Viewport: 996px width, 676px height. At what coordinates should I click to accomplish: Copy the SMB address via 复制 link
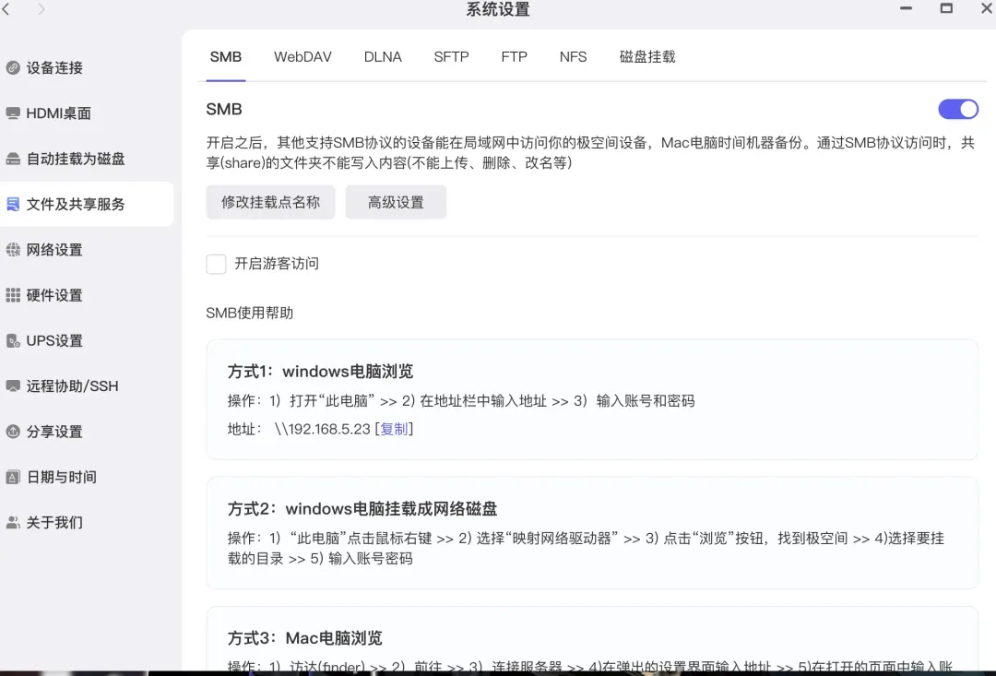[x=394, y=429]
